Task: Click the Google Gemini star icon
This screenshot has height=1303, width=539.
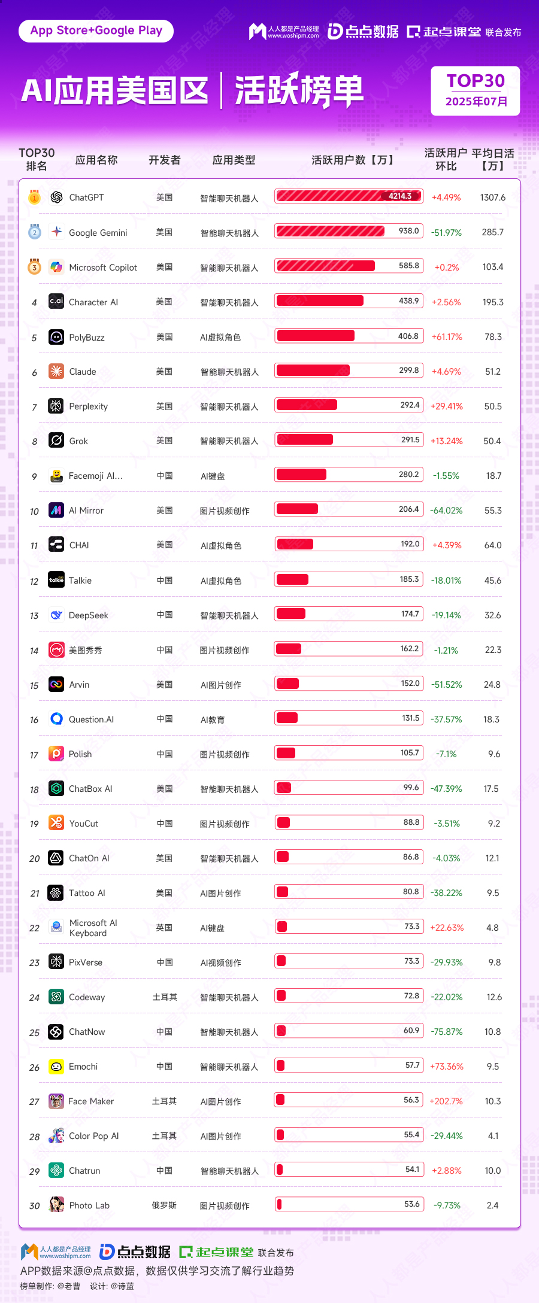Action: tap(56, 232)
